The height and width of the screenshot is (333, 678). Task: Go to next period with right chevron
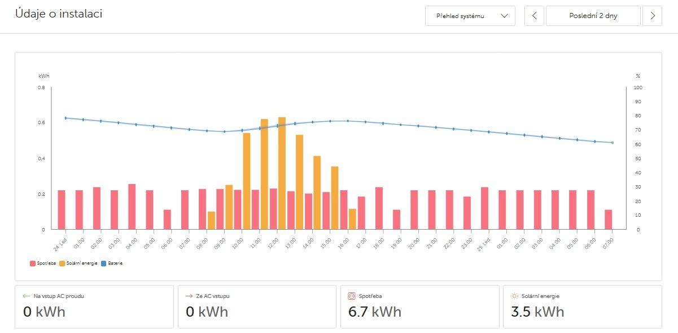tap(653, 16)
